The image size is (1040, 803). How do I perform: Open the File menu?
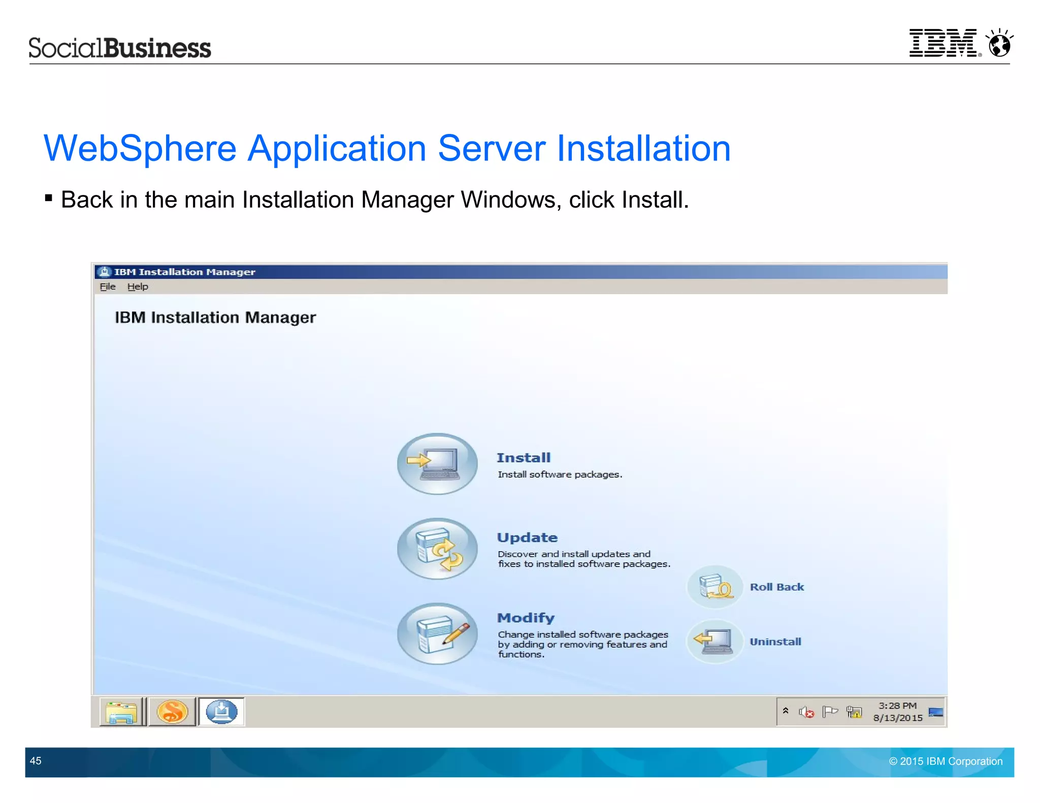pyautogui.click(x=108, y=286)
